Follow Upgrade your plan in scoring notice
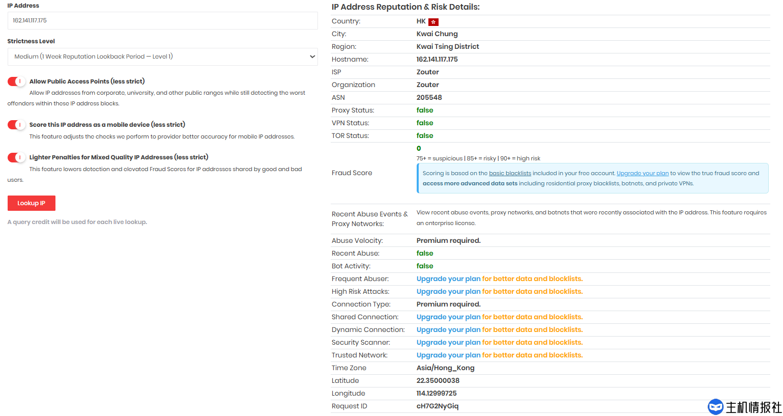This screenshot has width=783, height=416. [642, 174]
